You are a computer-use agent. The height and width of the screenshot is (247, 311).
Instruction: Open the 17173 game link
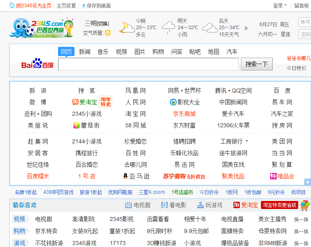(x=118, y=243)
